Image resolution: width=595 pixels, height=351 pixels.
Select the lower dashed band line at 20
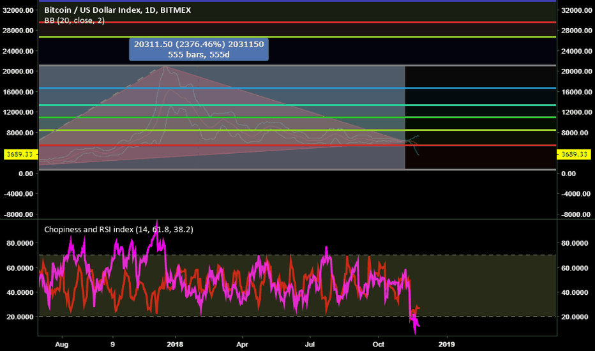297,317
